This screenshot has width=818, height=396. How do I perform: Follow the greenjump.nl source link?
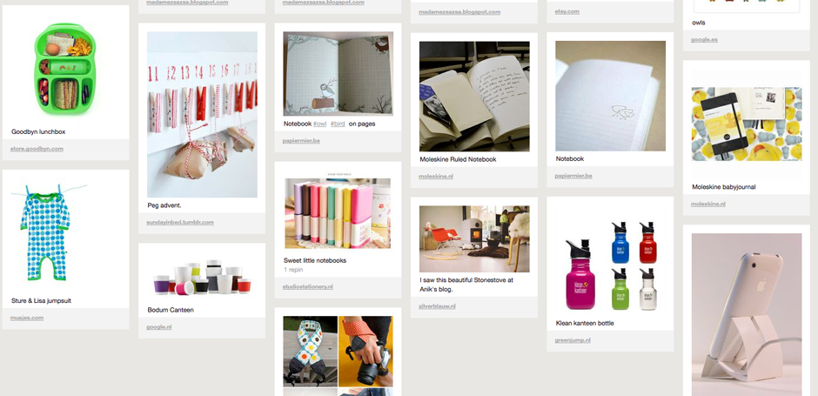573,340
